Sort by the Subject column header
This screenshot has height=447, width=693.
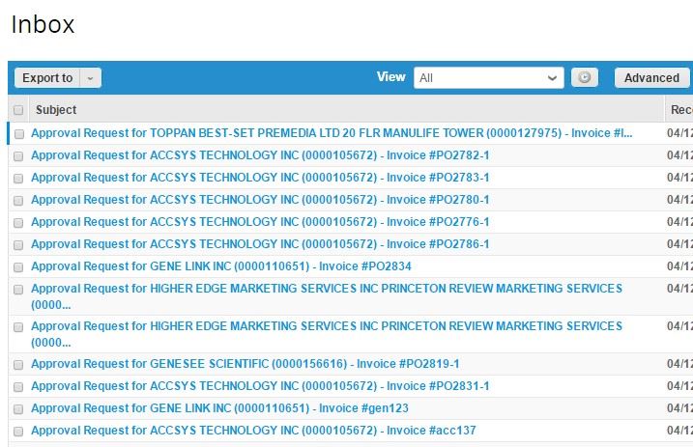[x=56, y=110]
